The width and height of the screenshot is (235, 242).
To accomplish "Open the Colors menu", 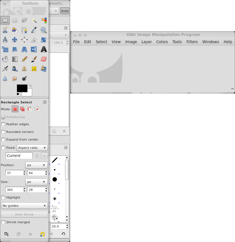I will [162, 42].
